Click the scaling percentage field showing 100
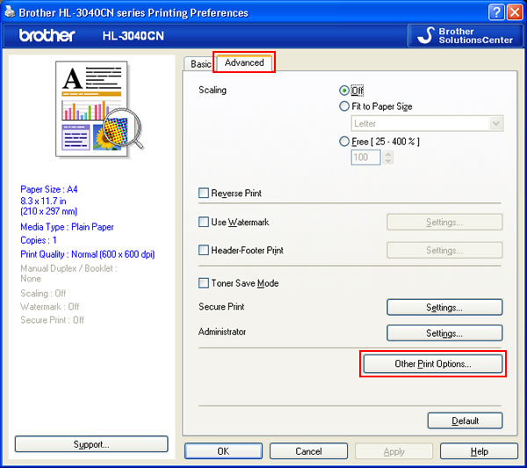The width and height of the screenshot is (527, 468). (365, 157)
